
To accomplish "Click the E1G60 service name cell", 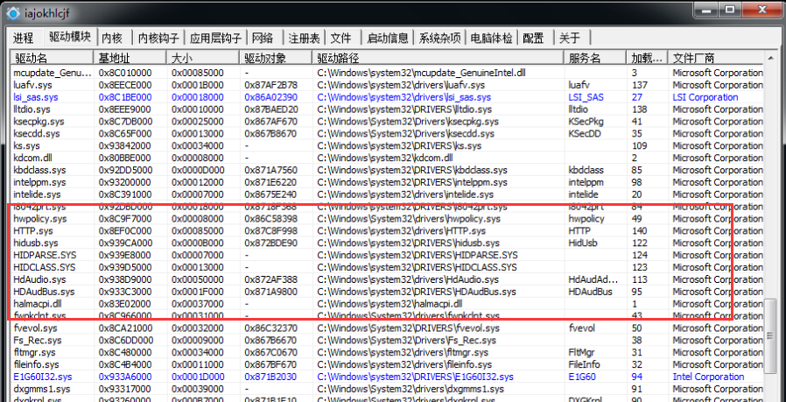I will [582, 377].
